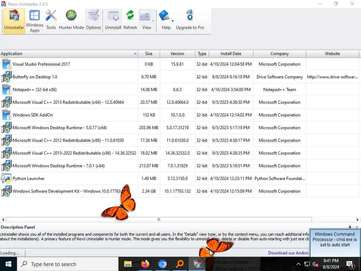Click the muted volume tray icon
Viewport: 361px width, 271px height.
tap(315, 264)
